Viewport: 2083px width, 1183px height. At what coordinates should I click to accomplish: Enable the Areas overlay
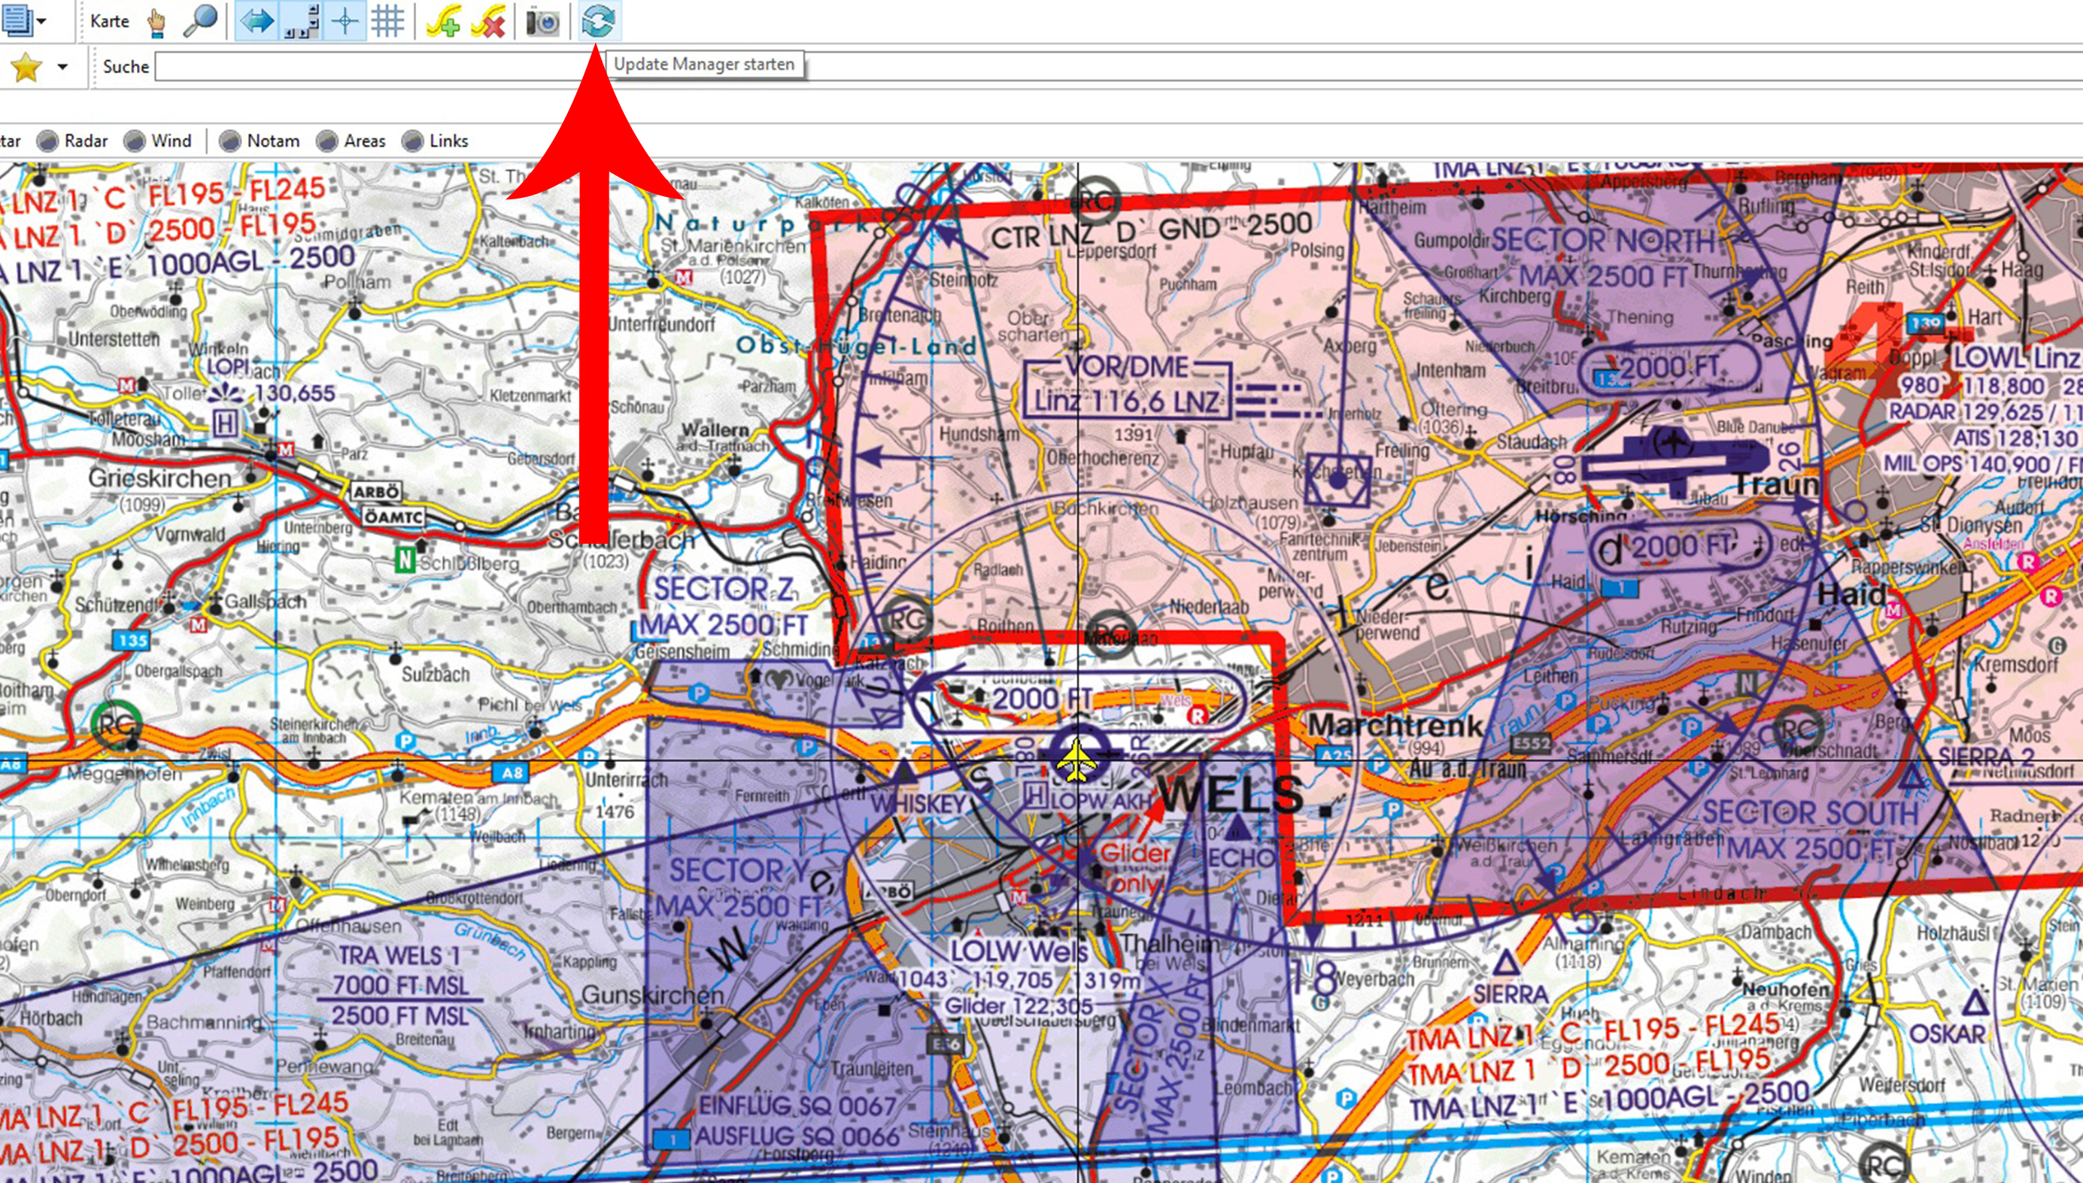pos(327,141)
